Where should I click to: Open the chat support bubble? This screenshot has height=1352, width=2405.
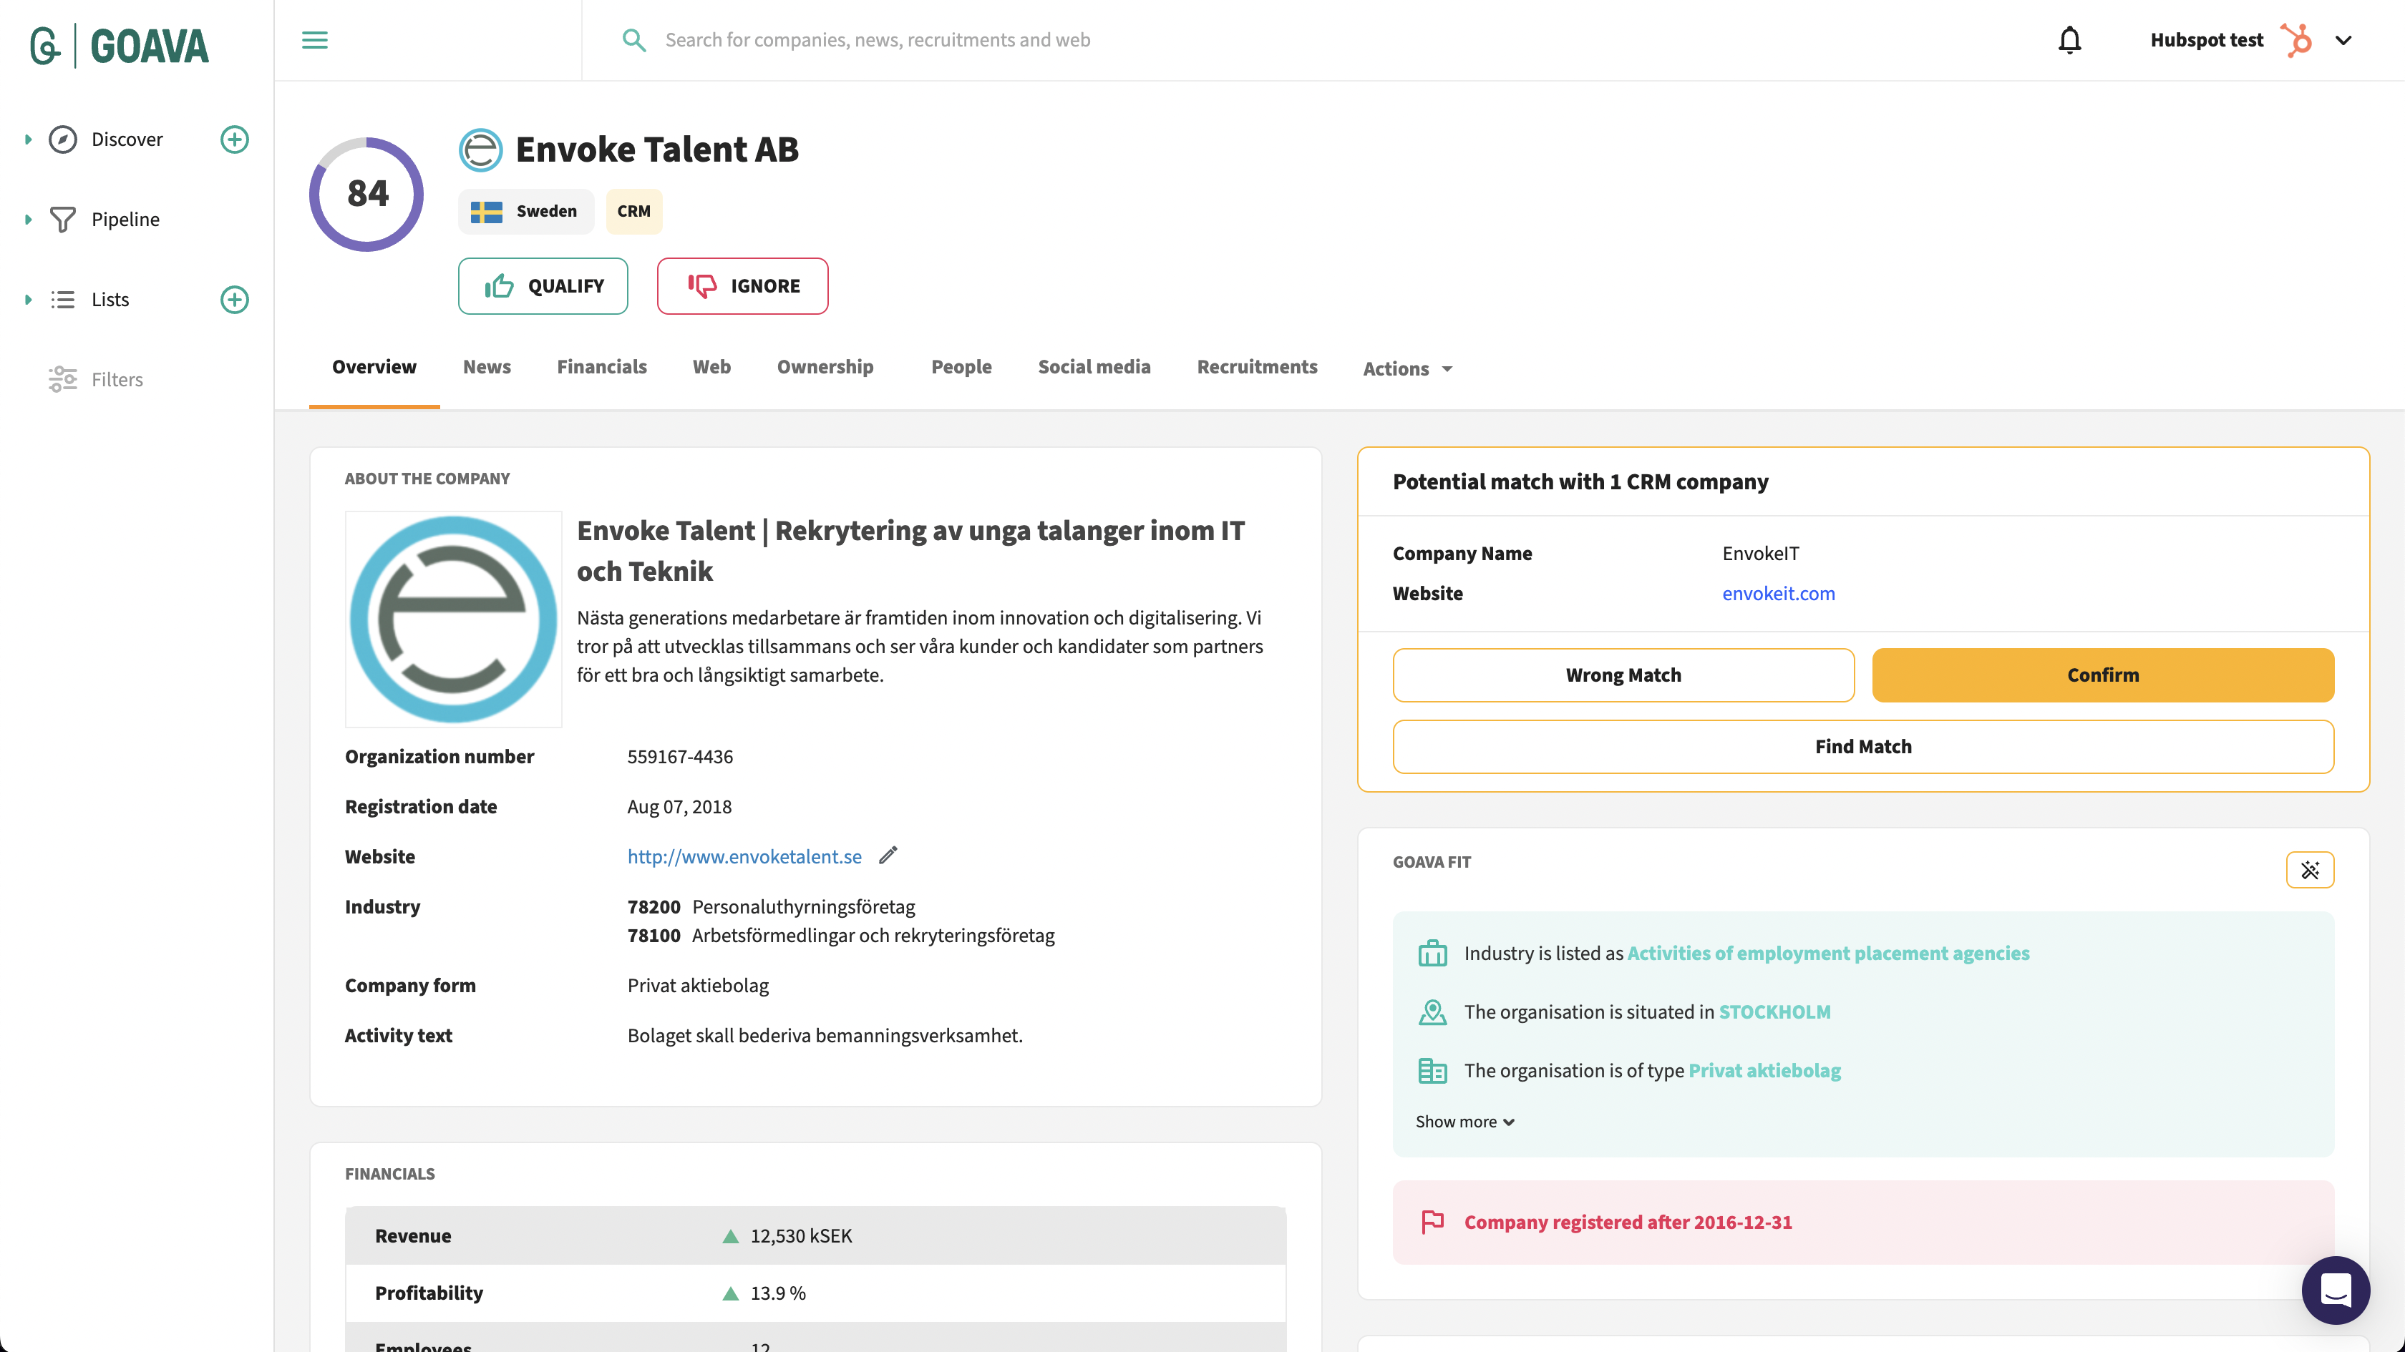pyautogui.click(x=2336, y=1290)
